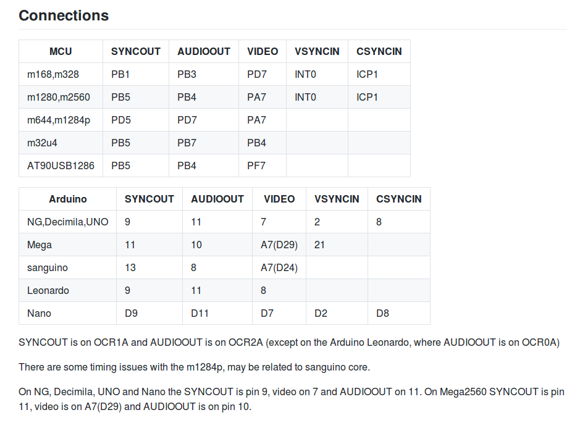
Task: Click the Arduino column header
Action: coord(68,199)
